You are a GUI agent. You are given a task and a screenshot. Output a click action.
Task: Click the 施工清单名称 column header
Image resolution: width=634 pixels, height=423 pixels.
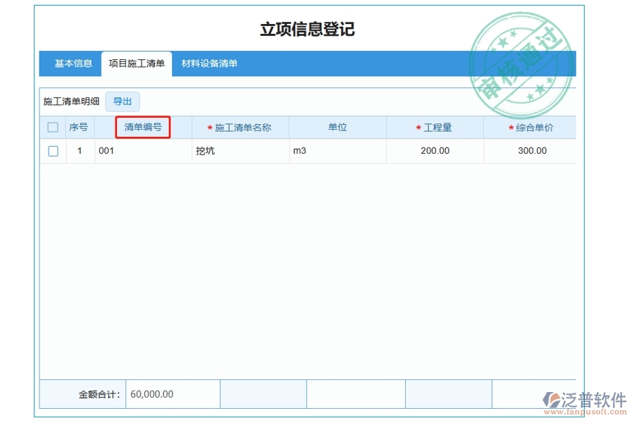240,127
